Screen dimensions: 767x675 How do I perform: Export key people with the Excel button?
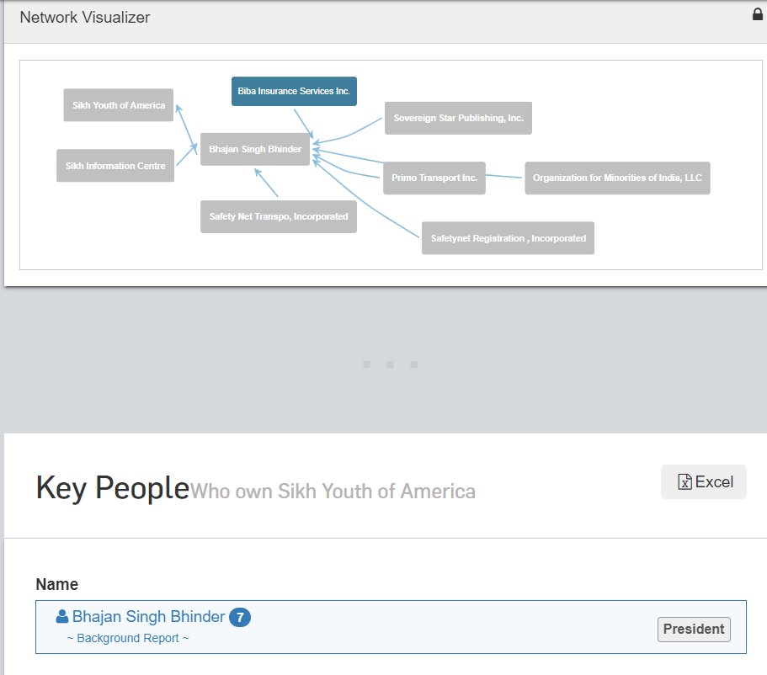pyautogui.click(x=703, y=481)
